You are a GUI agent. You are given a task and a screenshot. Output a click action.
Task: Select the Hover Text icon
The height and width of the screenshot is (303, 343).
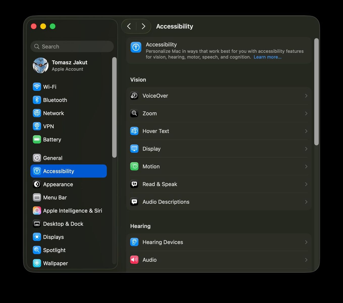coord(134,131)
